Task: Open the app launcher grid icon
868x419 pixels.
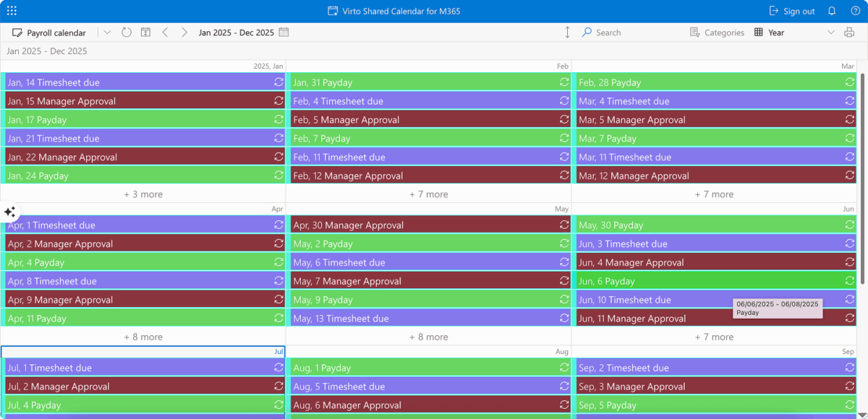Action: pyautogui.click(x=12, y=11)
